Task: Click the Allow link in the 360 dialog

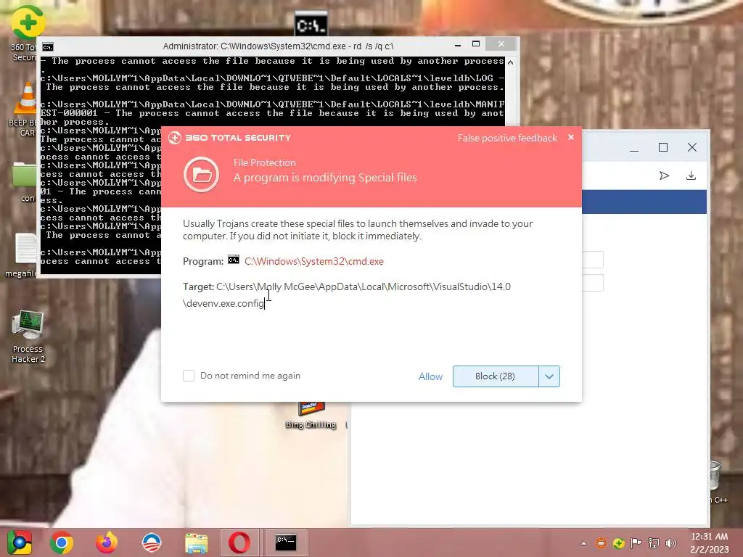Action: (x=430, y=376)
